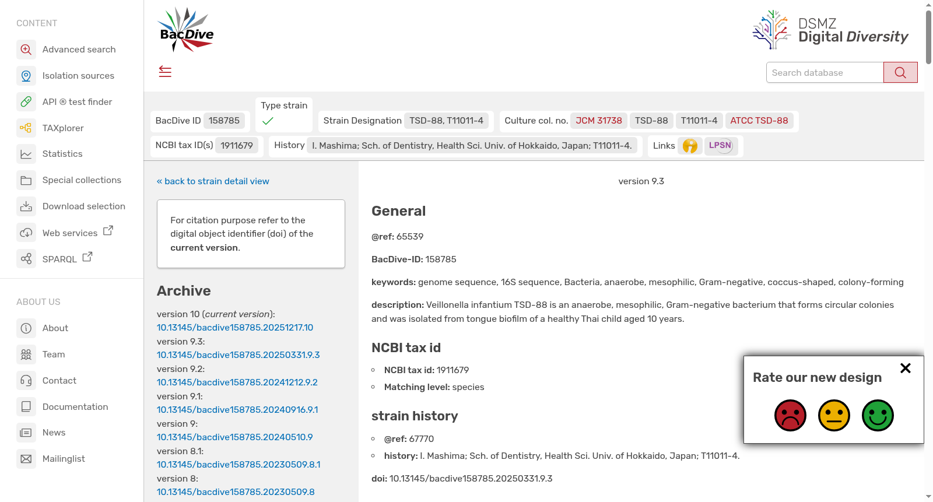
Task: Click the Contact headset icon
Action: pyautogui.click(x=26, y=381)
